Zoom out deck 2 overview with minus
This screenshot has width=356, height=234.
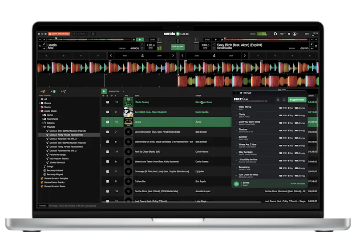pos(312,40)
